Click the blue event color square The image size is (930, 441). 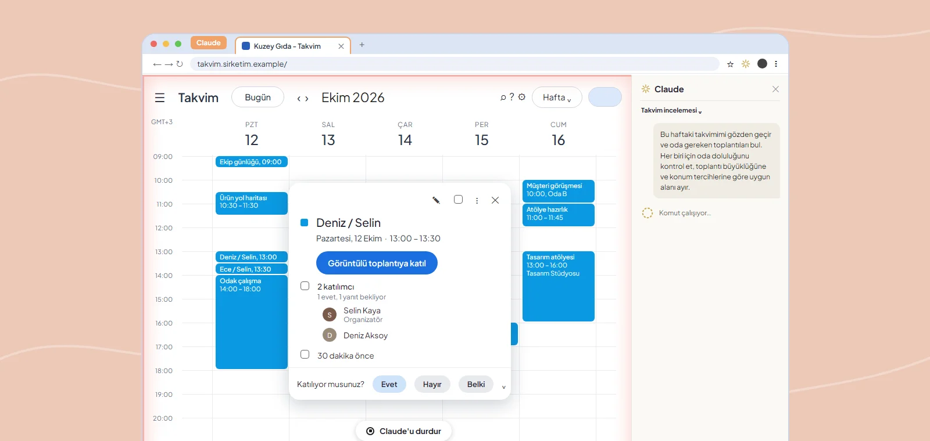(x=304, y=222)
